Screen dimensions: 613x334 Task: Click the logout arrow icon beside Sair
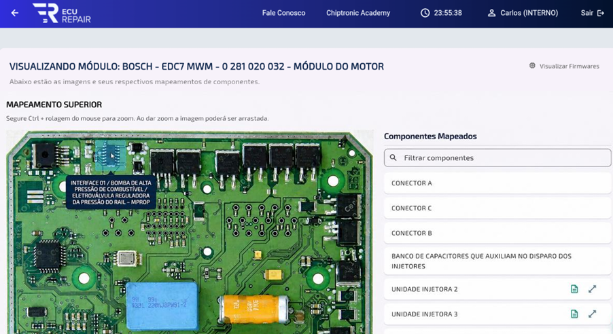[601, 13]
